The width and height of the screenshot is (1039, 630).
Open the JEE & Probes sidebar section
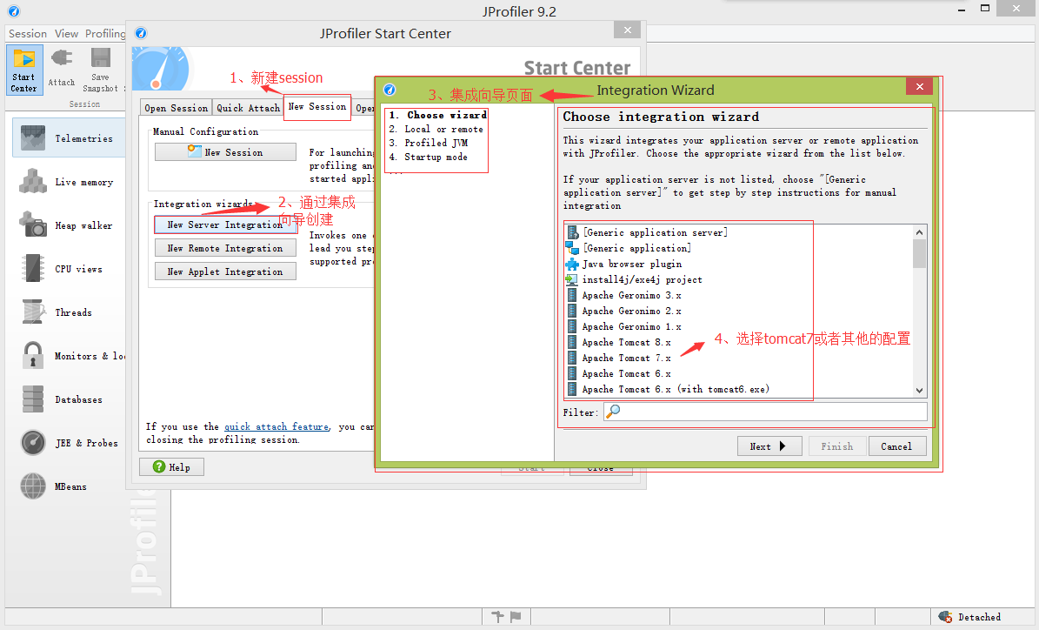[69, 443]
